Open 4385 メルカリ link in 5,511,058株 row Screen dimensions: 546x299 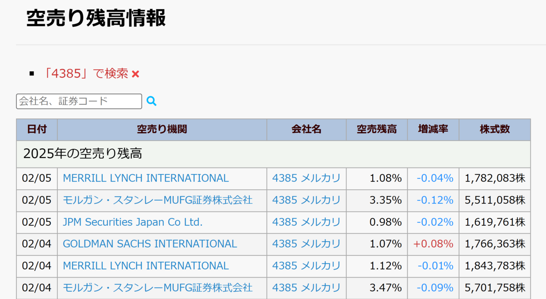pos(306,200)
